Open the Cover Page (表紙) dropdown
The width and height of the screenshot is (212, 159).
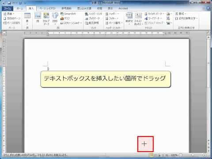(9, 14)
